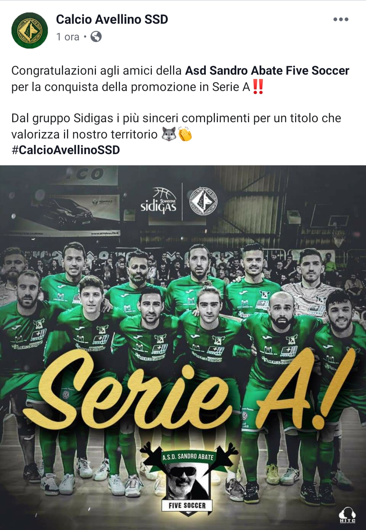This screenshot has width=366, height=530.
Task: Tap the A.S.D. Sandro Abate Five Soccer badge
Action: coord(188,479)
